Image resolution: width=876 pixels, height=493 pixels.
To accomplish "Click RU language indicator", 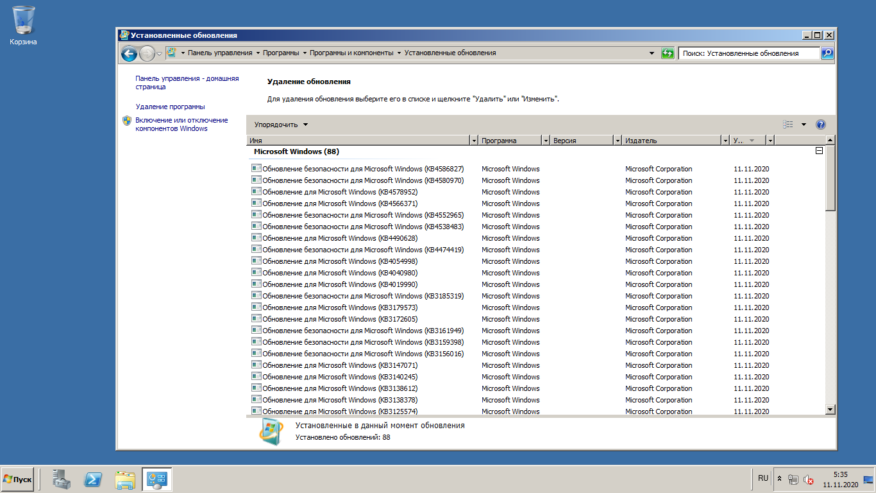I will click(x=762, y=478).
